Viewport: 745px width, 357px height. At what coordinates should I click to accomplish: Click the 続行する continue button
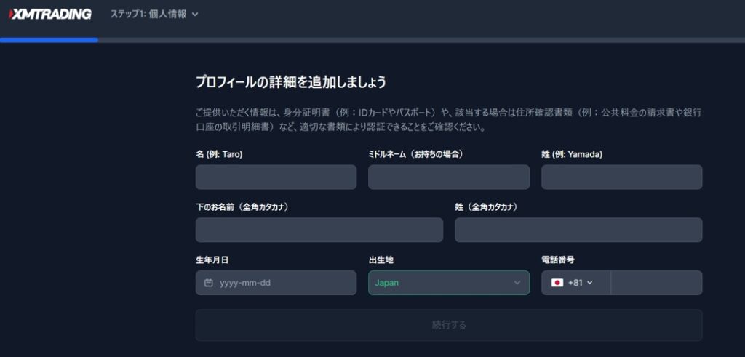tap(448, 325)
